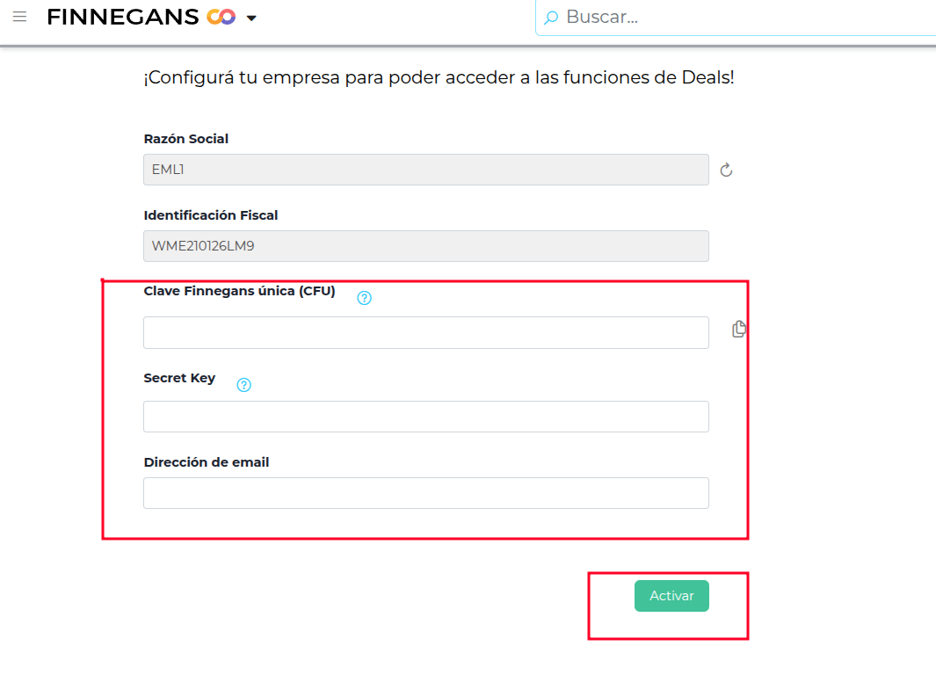The width and height of the screenshot is (936, 675).
Task: Focus the Secret Key input field
Action: pos(425,417)
